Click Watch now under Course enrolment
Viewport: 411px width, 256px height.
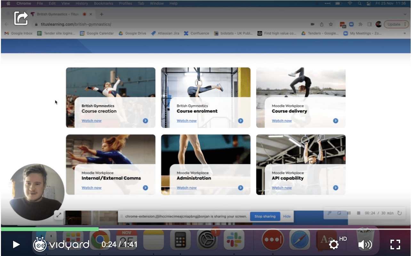pyautogui.click(x=187, y=121)
